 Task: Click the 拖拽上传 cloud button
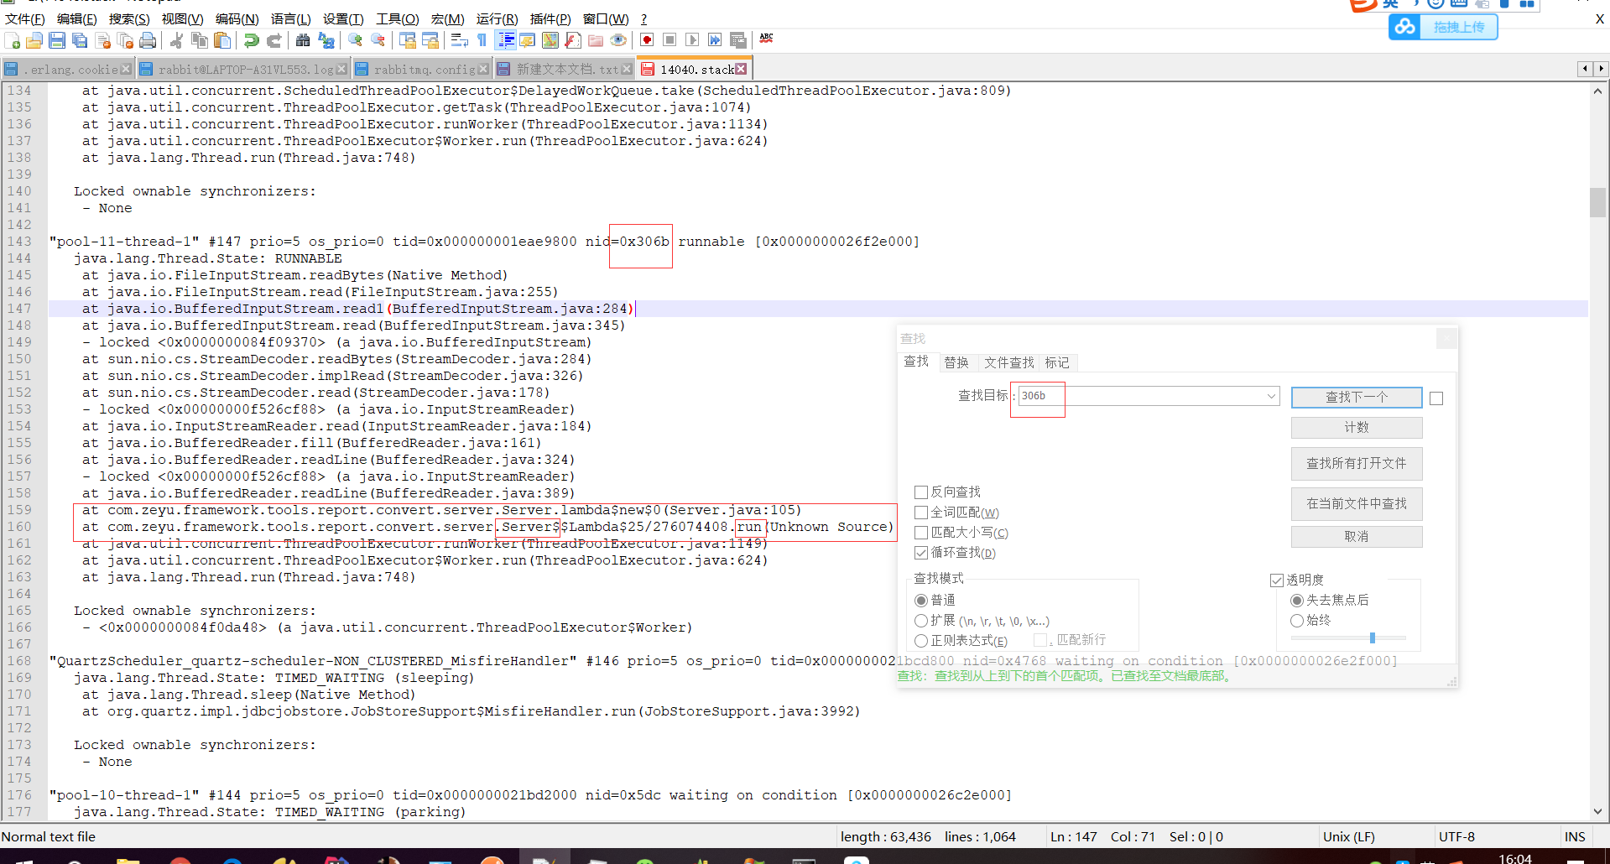click(1443, 27)
